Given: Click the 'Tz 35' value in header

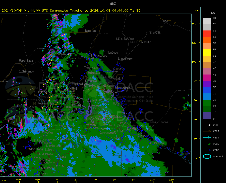Looking at the screenshot, I should click(135, 11).
